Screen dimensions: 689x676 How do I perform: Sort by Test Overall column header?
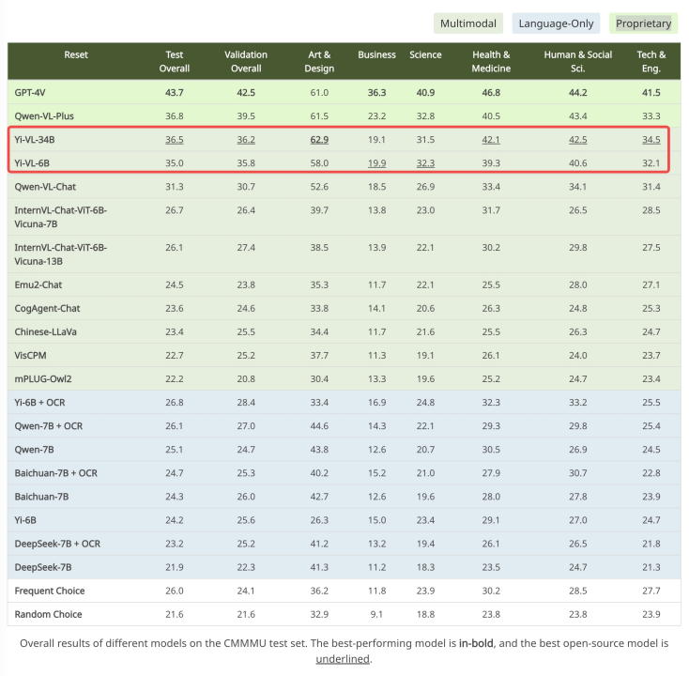(x=175, y=62)
